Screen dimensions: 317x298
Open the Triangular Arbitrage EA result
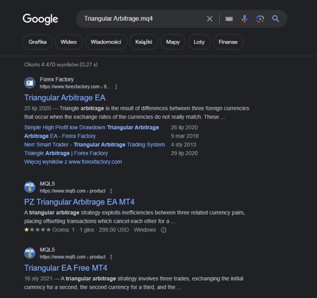65,98
